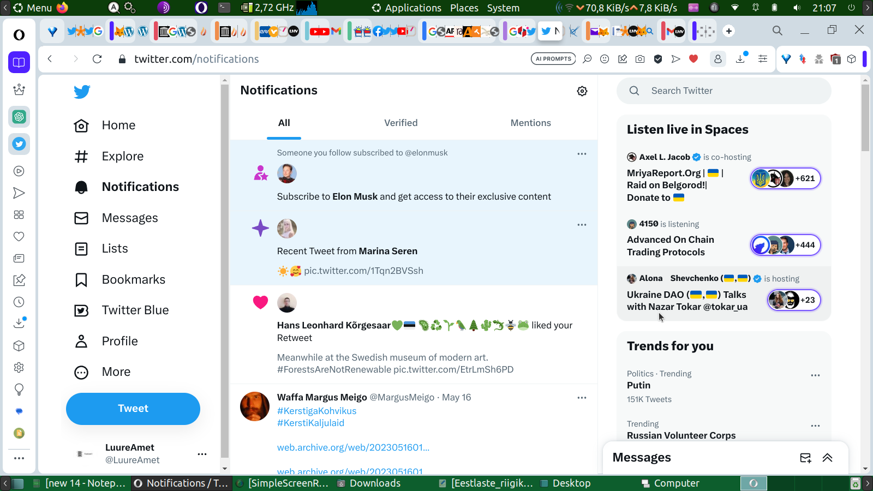Screen dimensions: 873x491
Task: Open the System menu in the top panel
Action: click(503, 8)
